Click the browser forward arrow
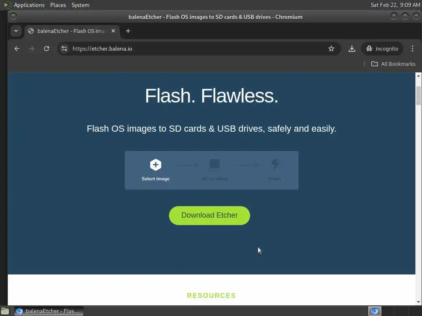This screenshot has height=316, width=422. [31, 49]
